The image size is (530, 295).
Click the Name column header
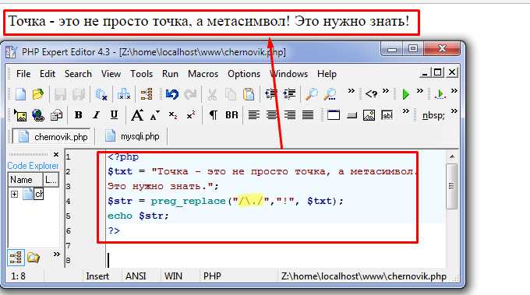25,180
